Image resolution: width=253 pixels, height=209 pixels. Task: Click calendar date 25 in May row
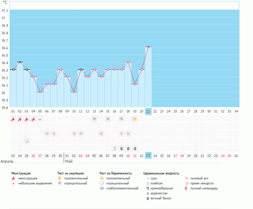[x=229, y=156]
